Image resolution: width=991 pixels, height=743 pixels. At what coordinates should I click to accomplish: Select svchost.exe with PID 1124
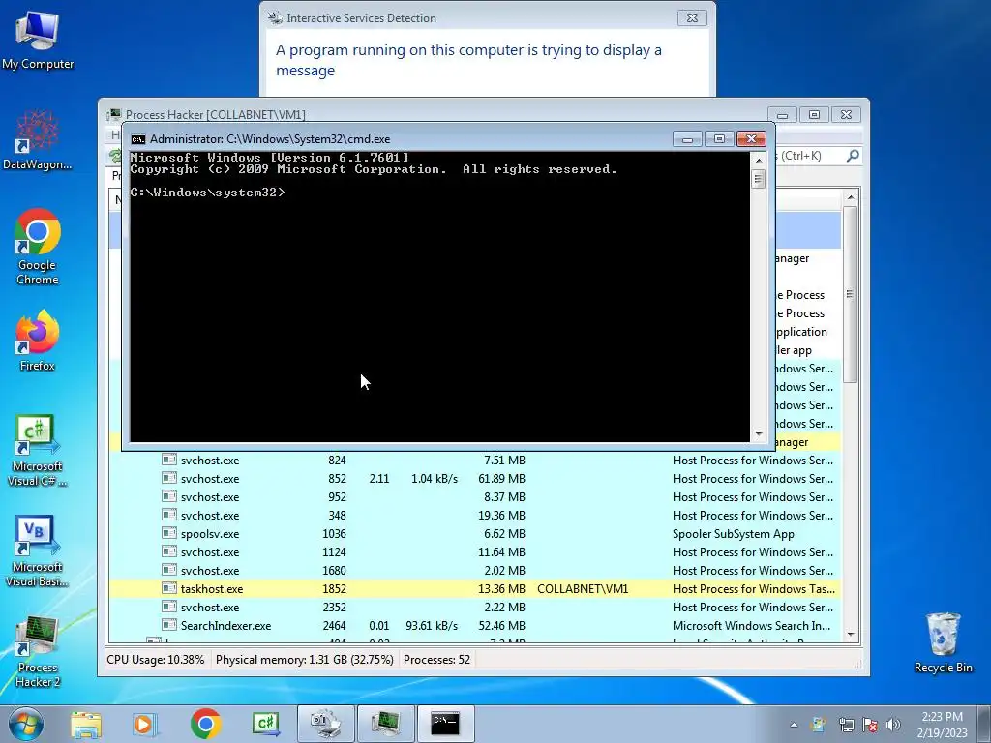(474, 551)
